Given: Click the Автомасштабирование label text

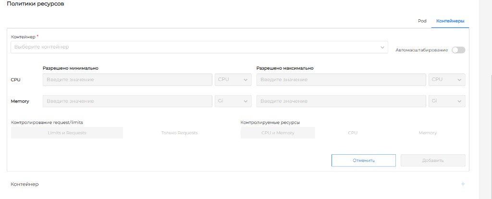Looking at the screenshot, I should point(422,50).
